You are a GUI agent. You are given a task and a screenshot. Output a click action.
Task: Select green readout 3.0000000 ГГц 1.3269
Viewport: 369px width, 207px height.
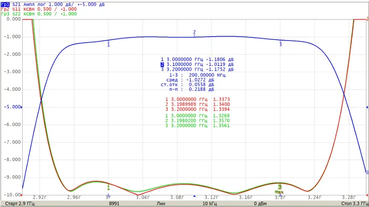(197, 116)
